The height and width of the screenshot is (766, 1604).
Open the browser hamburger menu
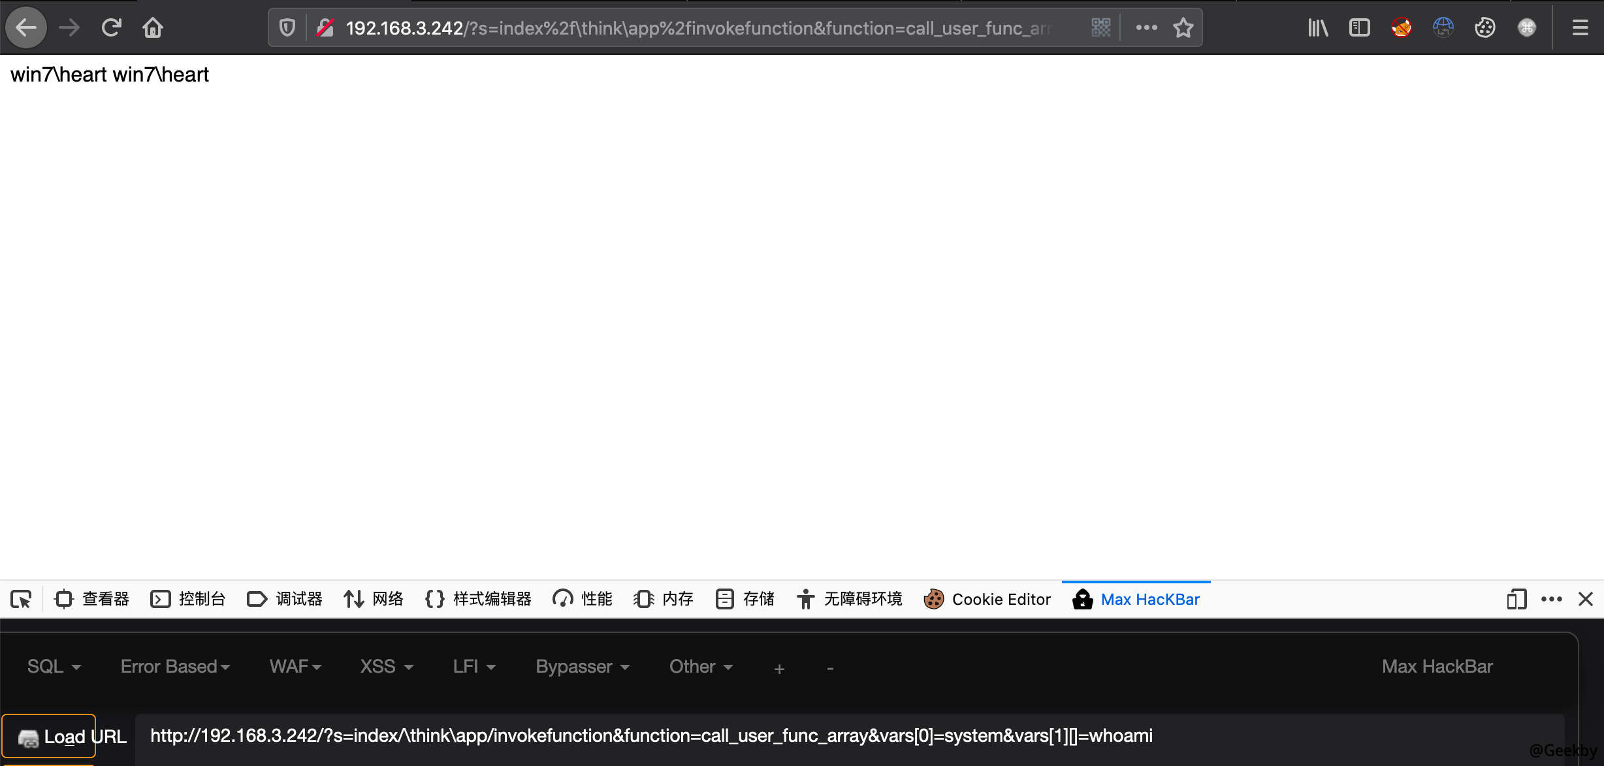pos(1580,27)
